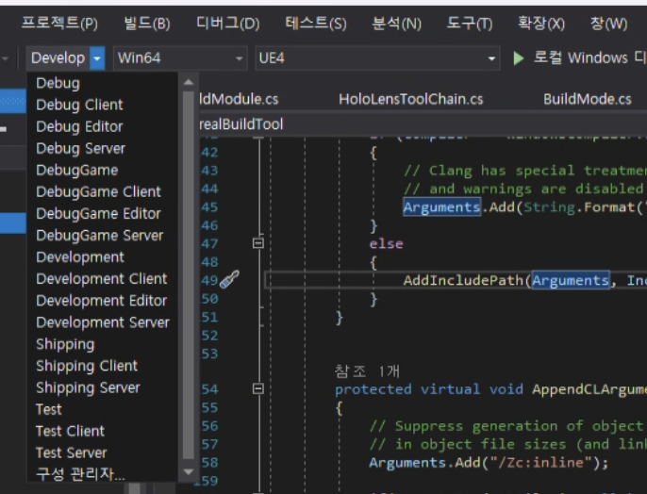Screen dimensions: 647x494
Task: Click the screwdriver quick actions icon on line 49
Action: [229, 279]
